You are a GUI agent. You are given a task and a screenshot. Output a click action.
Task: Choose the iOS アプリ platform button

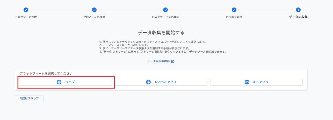click(x=256, y=82)
